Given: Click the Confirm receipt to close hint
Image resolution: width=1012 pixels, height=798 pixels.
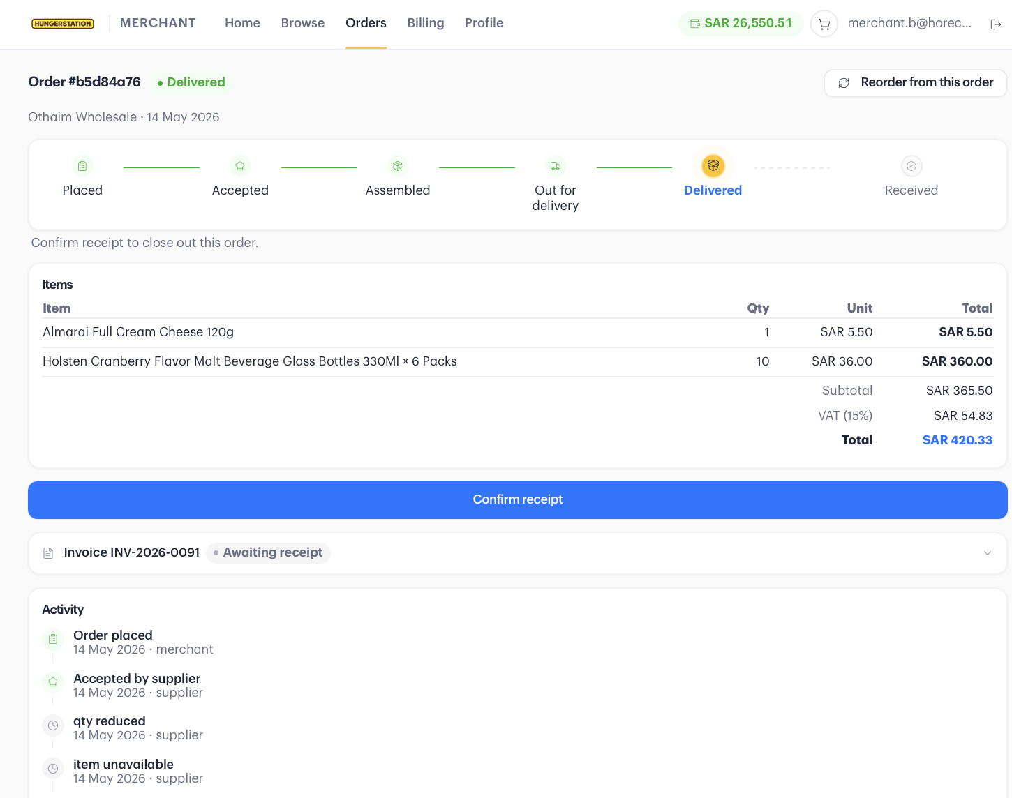Looking at the screenshot, I should point(144,243).
